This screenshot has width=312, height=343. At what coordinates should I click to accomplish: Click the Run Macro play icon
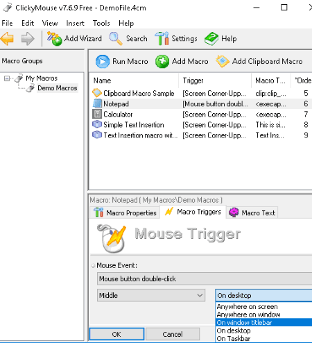[x=103, y=62]
